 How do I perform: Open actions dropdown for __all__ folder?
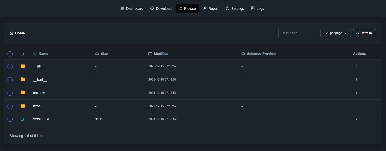point(357,66)
